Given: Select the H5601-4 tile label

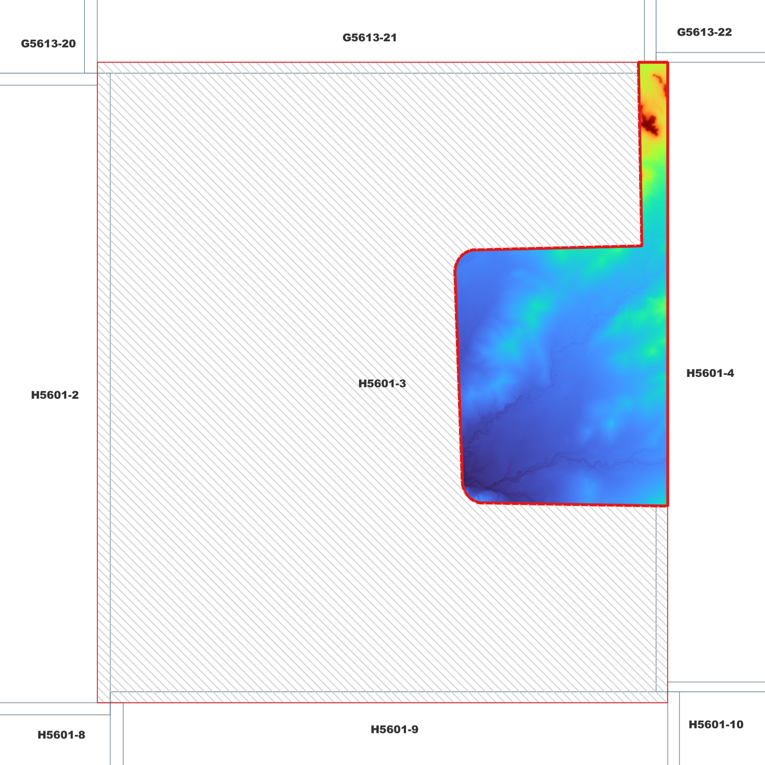Looking at the screenshot, I should point(710,373).
